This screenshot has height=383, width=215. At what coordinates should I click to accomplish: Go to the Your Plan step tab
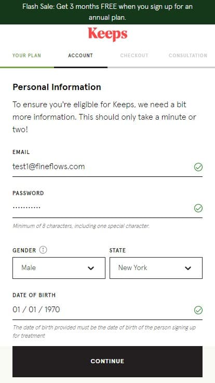click(x=27, y=56)
